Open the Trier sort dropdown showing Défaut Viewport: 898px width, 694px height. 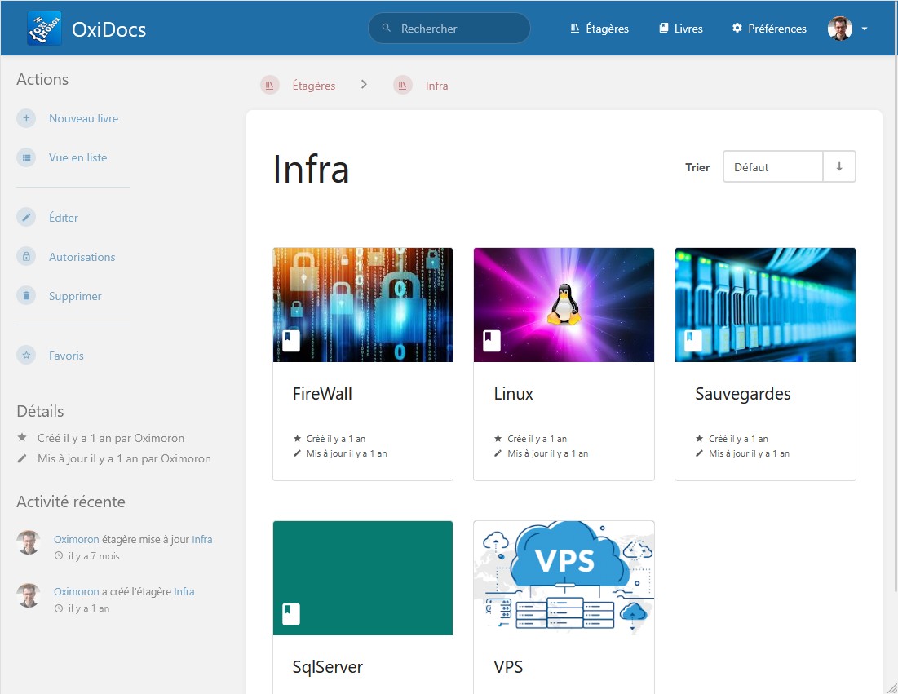tap(773, 166)
